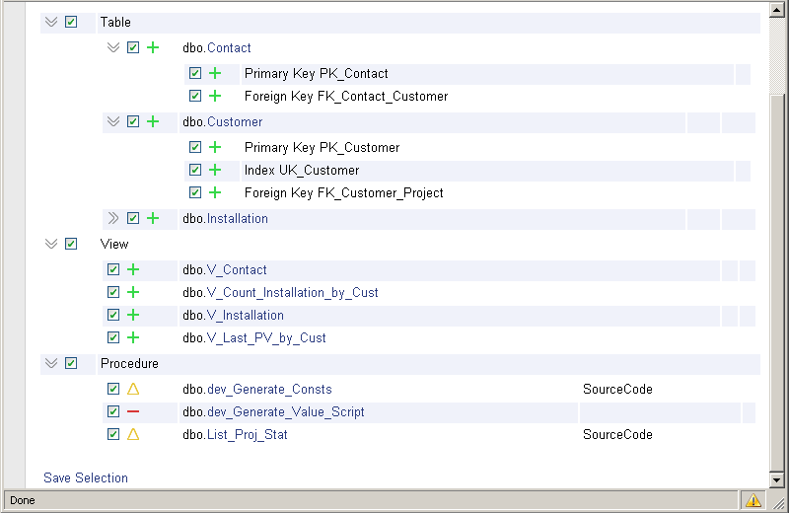The image size is (789, 513).
Task: Click green plus icon for Index UK_Customer
Action: [215, 170]
